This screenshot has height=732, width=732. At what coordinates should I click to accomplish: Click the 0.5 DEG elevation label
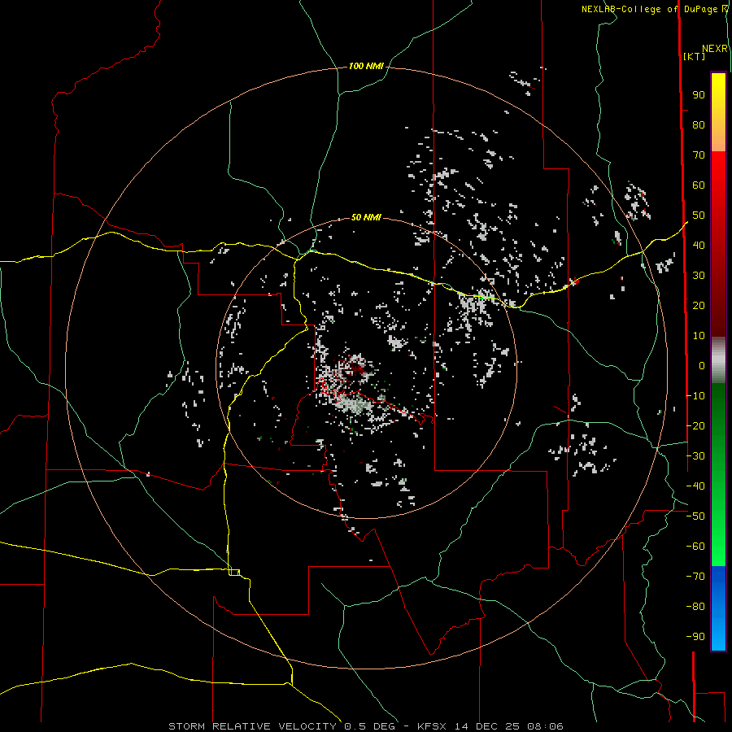pos(370,726)
